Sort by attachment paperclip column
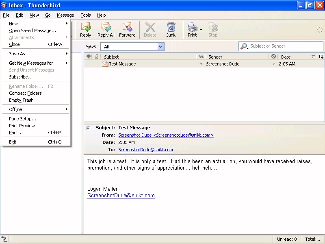Viewport: 325px width, 244px height. pyautogui.click(x=97, y=57)
